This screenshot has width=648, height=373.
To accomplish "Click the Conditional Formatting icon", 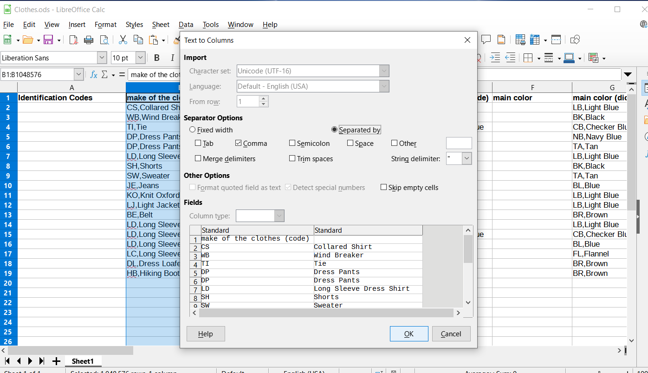I will click(593, 58).
